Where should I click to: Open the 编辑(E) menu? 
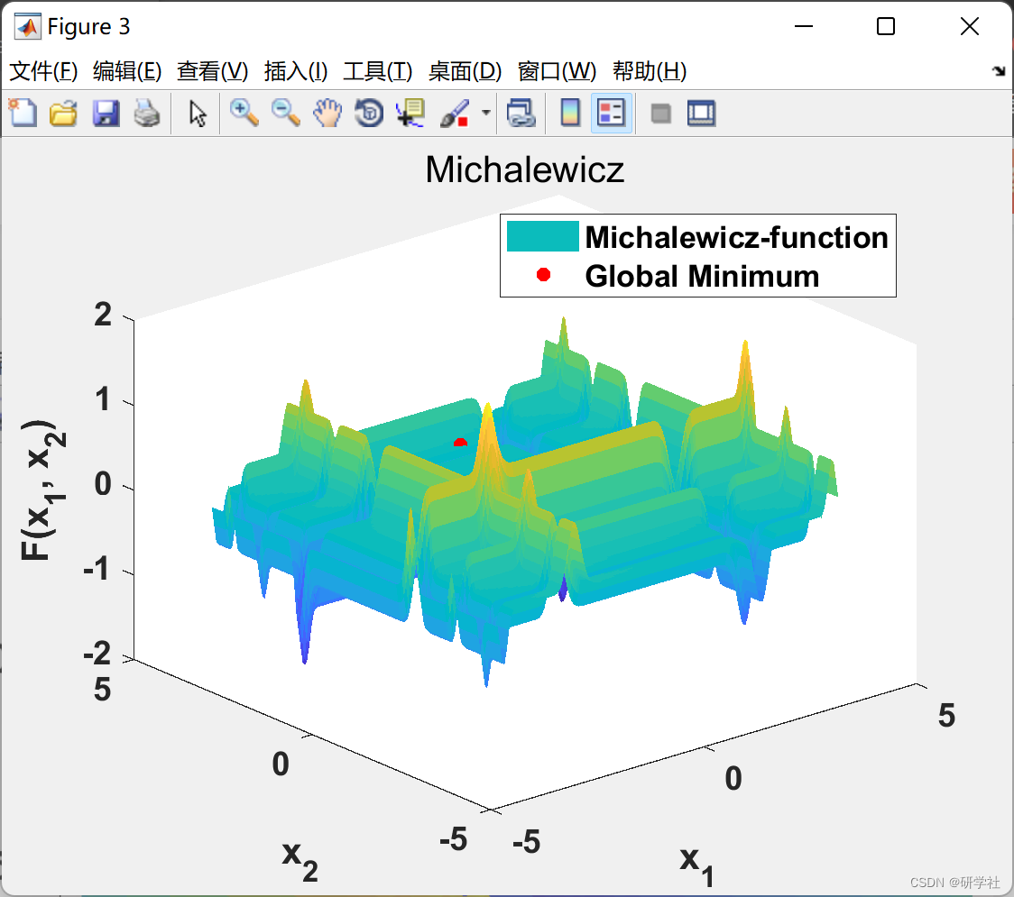[127, 71]
